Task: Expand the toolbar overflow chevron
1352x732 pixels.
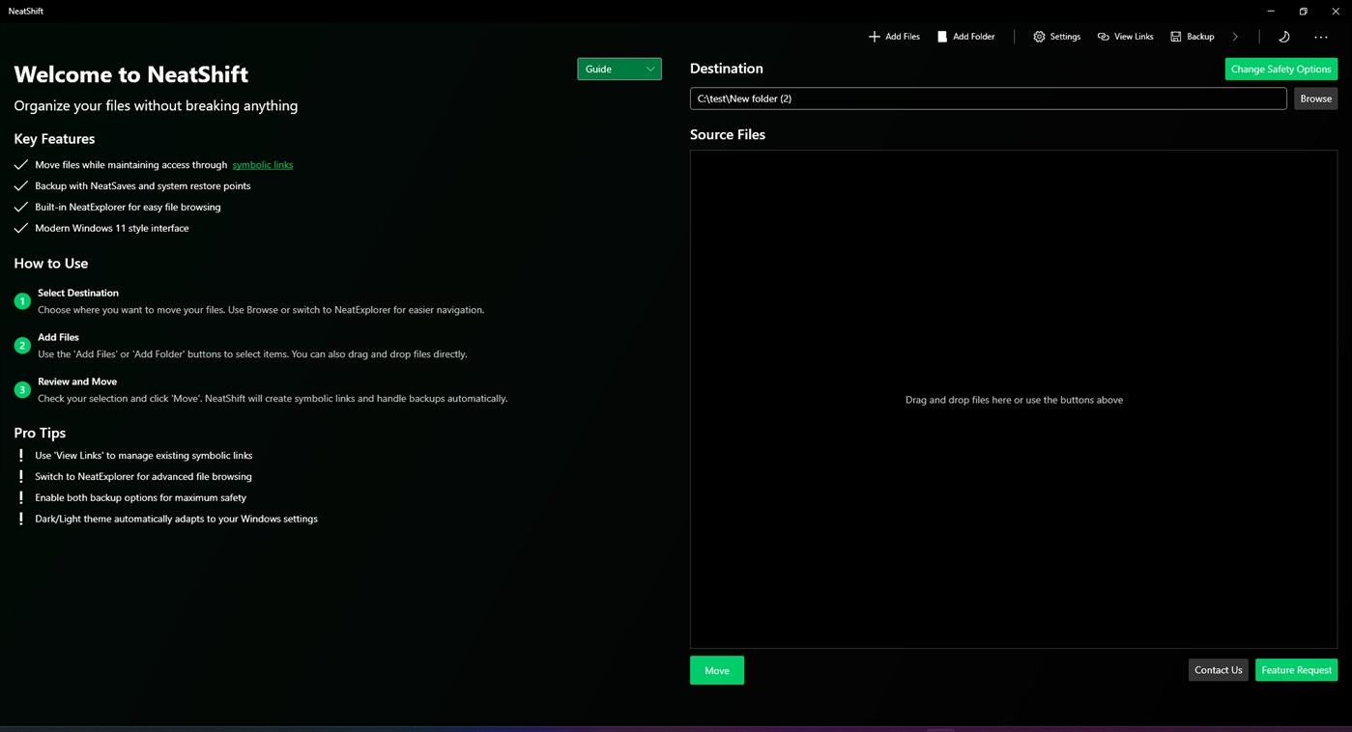Action: pos(1235,37)
